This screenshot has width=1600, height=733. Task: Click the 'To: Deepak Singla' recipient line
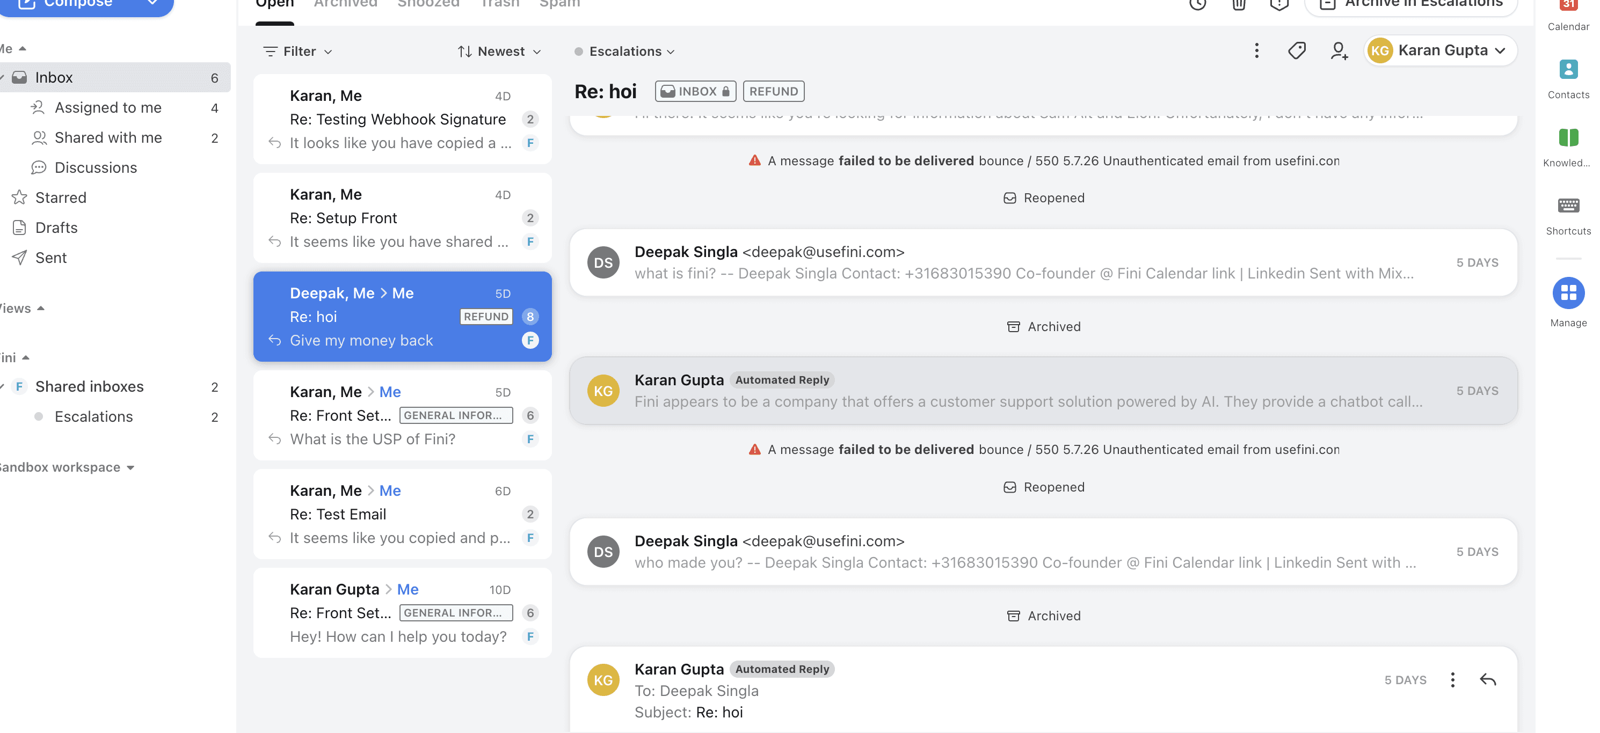click(696, 691)
